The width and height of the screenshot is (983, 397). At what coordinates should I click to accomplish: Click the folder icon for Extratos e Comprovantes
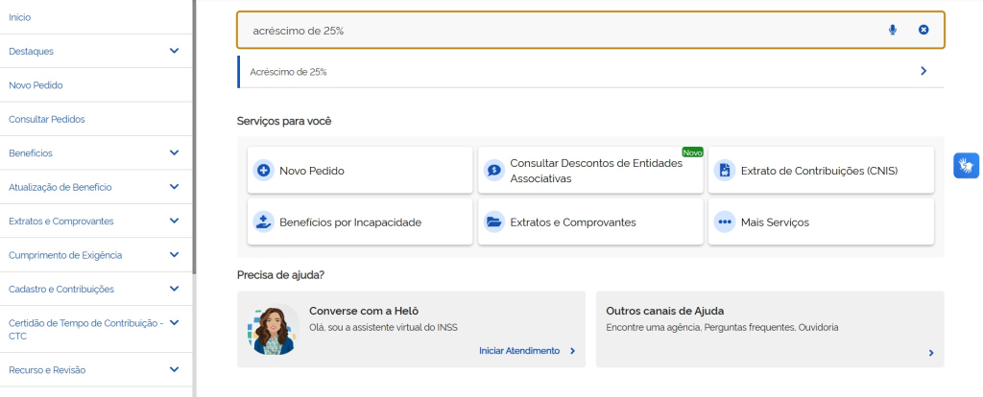pos(493,222)
